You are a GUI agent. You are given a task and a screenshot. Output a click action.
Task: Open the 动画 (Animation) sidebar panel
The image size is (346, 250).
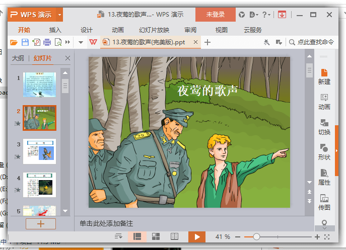[324, 102]
